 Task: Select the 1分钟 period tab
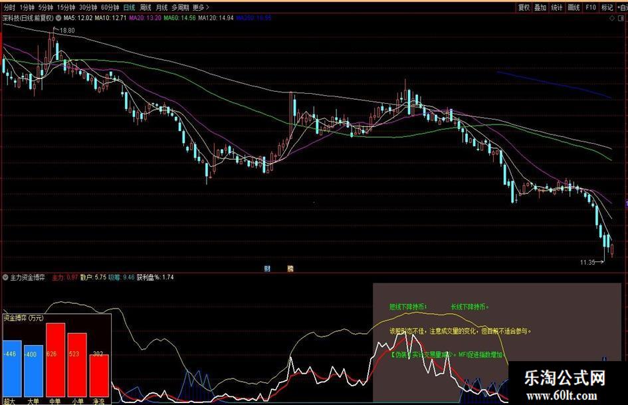(27, 7)
